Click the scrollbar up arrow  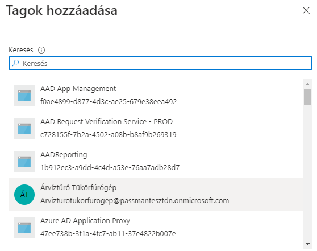(x=307, y=84)
